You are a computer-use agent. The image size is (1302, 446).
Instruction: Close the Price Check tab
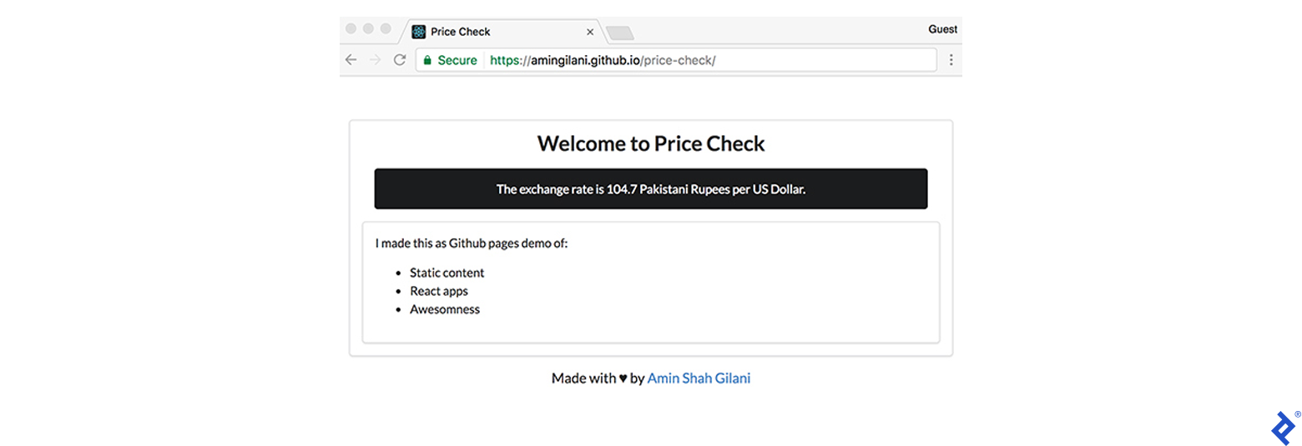point(590,32)
